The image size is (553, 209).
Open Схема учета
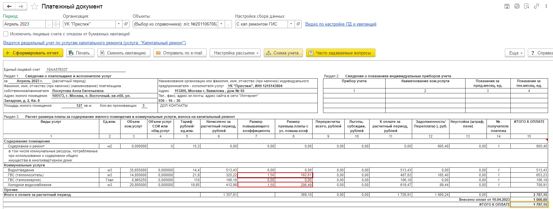pyautogui.click(x=283, y=53)
